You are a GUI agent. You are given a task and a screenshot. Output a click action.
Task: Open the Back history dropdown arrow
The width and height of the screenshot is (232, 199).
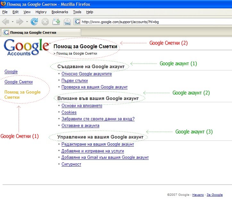coord(13,22)
